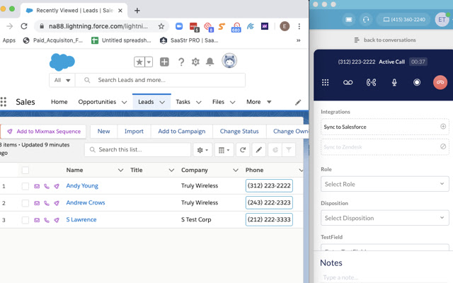Toggle the select-all header checkbox
The width and height of the screenshot is (453, 283).
pyautogui.click(x=25, y=171)
